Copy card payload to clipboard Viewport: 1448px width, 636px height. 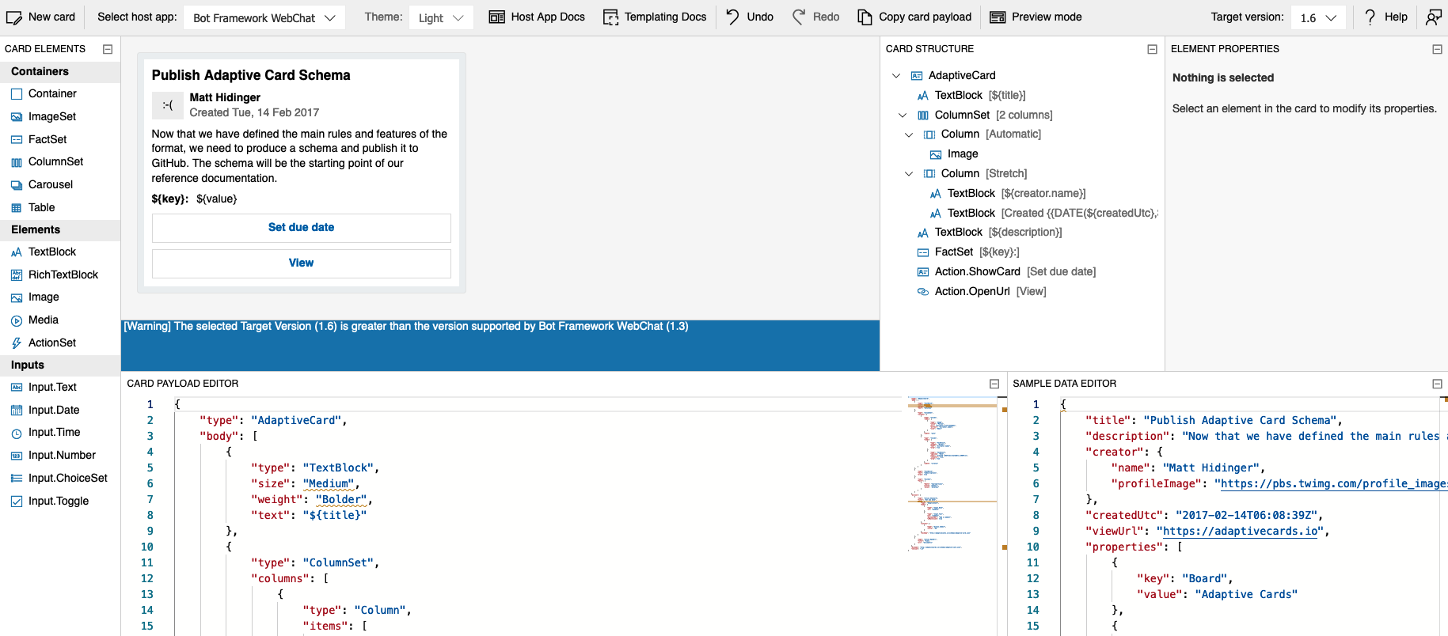(x=914, y=17)
